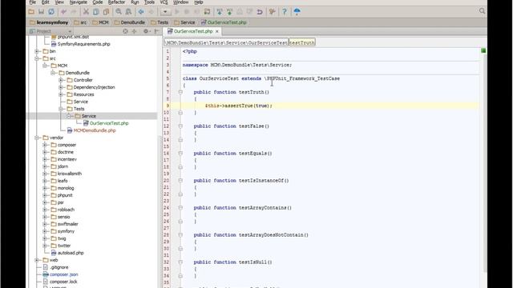Image resolution: width=513 pixels, height=288 pixels.
Task: Collapse the src folder node
Action: tap(37, 58)
